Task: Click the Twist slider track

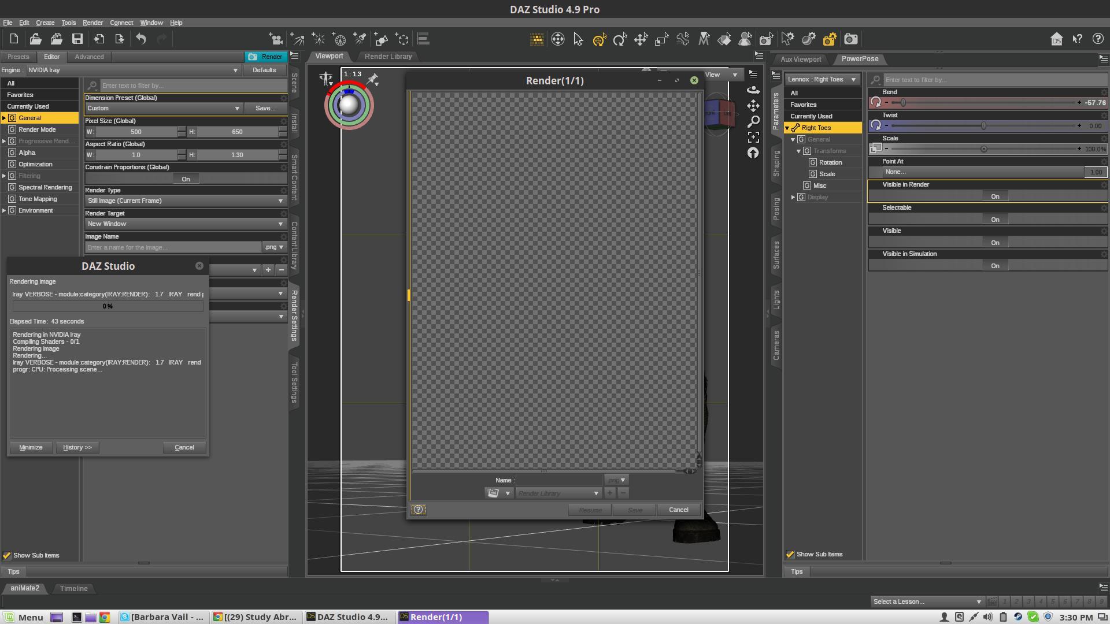Action: click(x=937, y=126)
